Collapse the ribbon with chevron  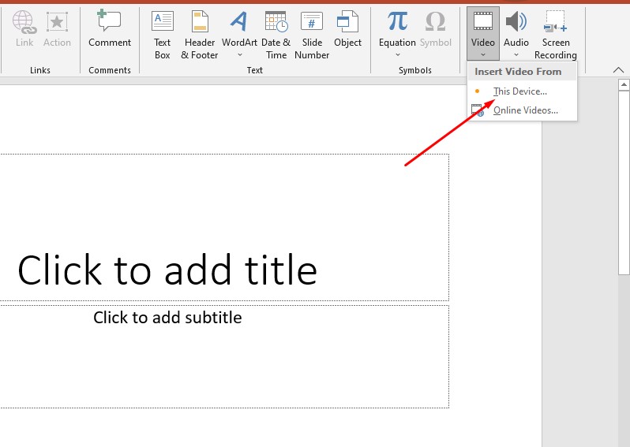point(618,70)
